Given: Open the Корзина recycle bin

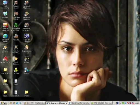Looking at the screenshot, I should point(5,15).
